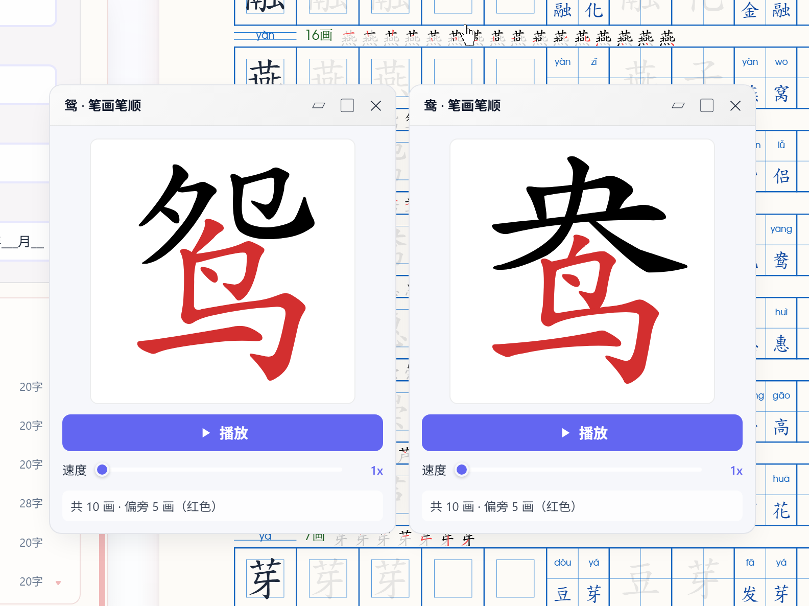Close the 鸳 stroke order window
Viewport: 809px width, 606px height.
[376, 106]
